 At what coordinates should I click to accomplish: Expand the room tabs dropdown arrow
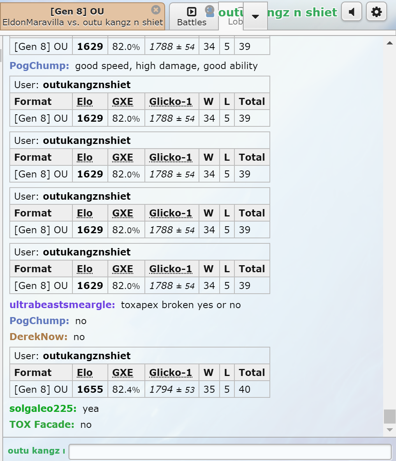click(255, 16)
